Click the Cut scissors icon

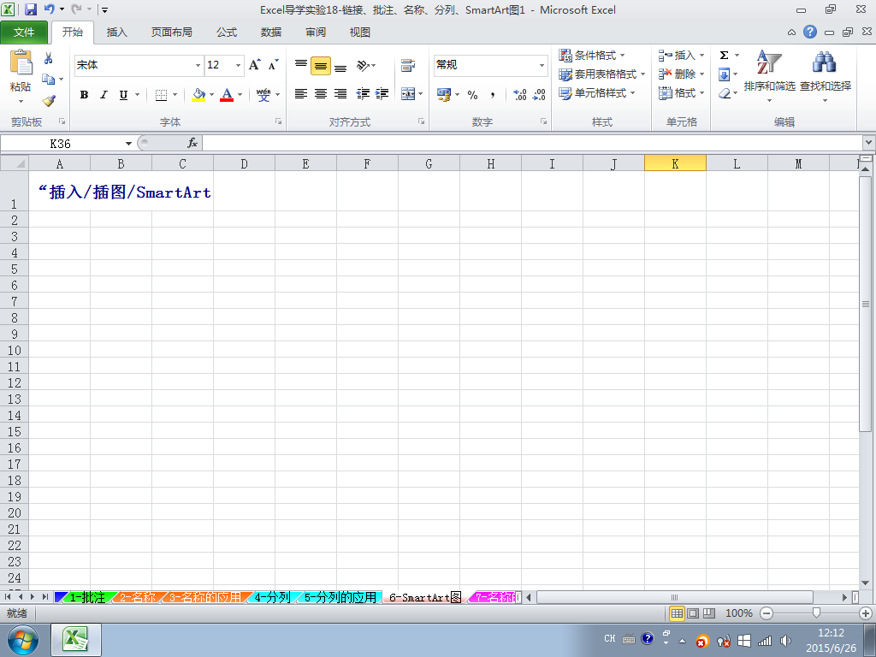49,58
